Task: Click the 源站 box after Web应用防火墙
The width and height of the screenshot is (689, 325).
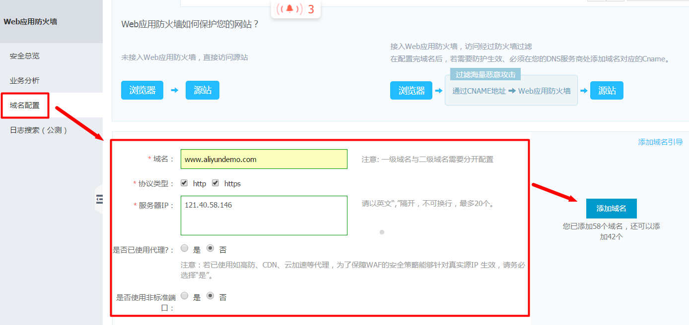Action: click(607, 91)
